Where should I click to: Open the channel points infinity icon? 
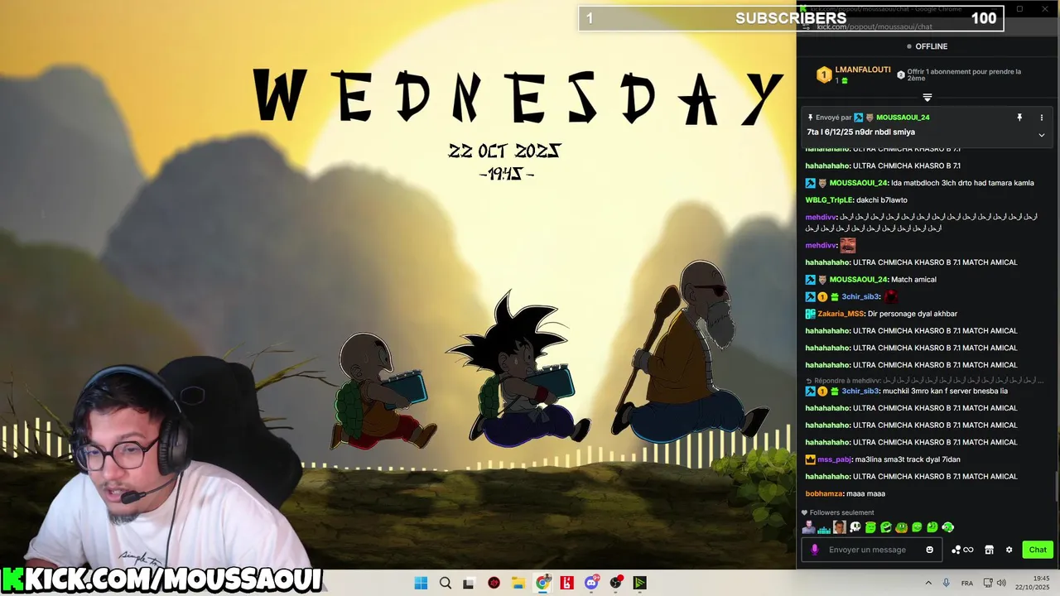[968, 550]
